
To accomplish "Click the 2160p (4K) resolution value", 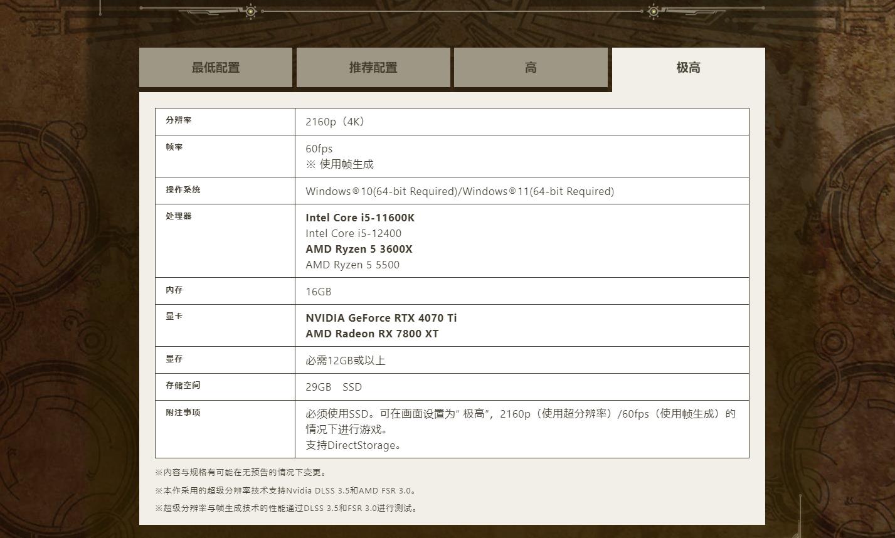I will pyautogui.click(x=336, y=122).
